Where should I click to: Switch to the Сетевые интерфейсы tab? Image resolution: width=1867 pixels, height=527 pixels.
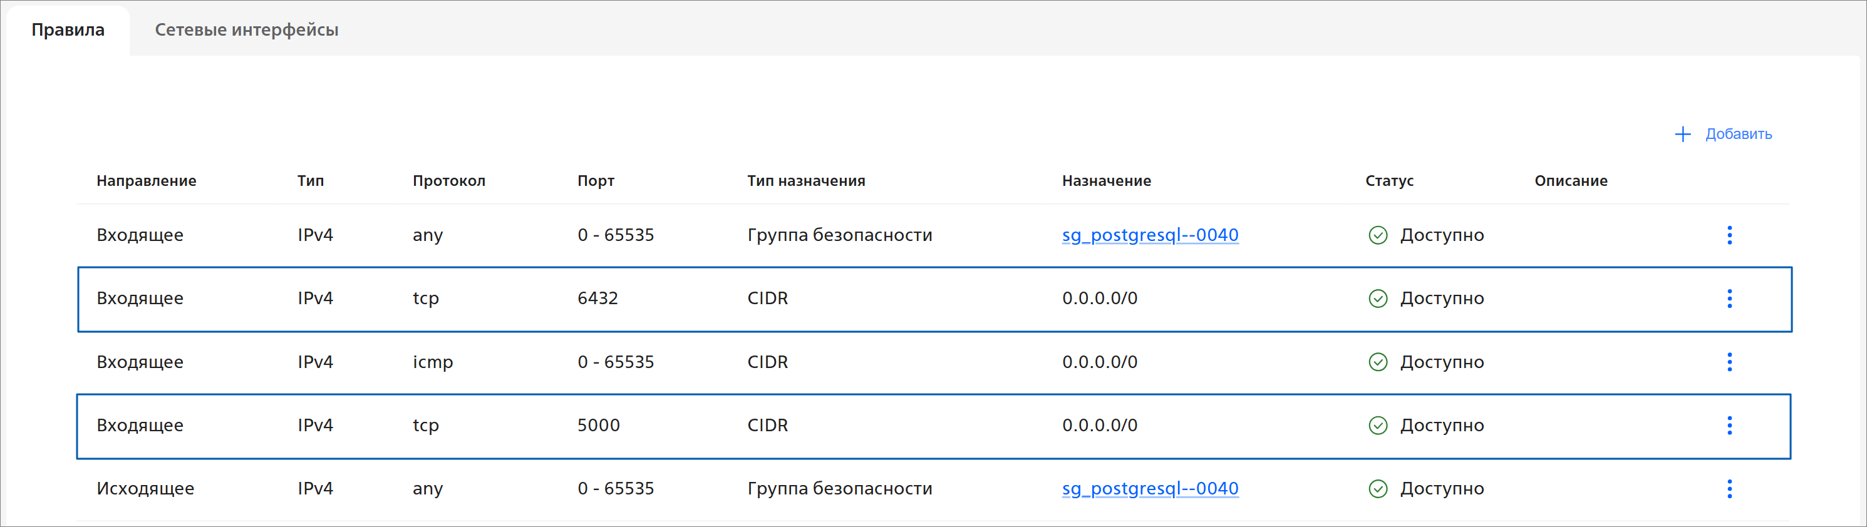pos(246,29)
